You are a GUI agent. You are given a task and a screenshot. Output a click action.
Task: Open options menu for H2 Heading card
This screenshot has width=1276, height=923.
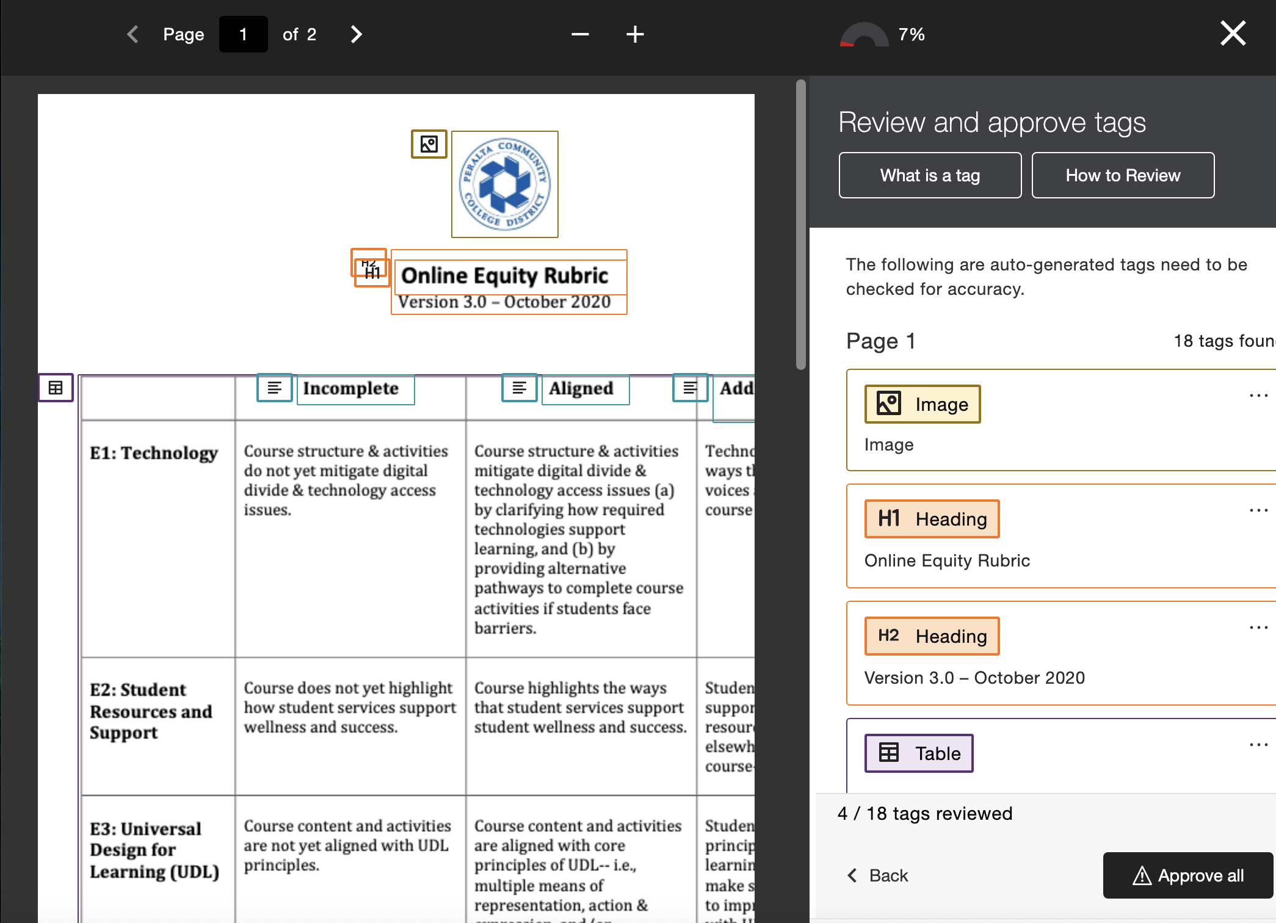pyautogui.click(x=1258, y=628)
